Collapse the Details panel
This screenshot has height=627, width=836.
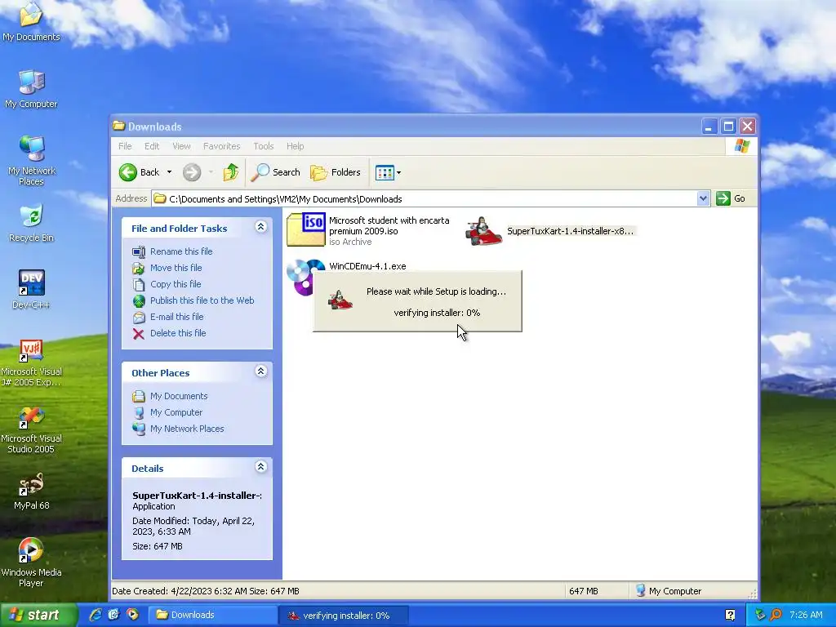click(260, 467)
